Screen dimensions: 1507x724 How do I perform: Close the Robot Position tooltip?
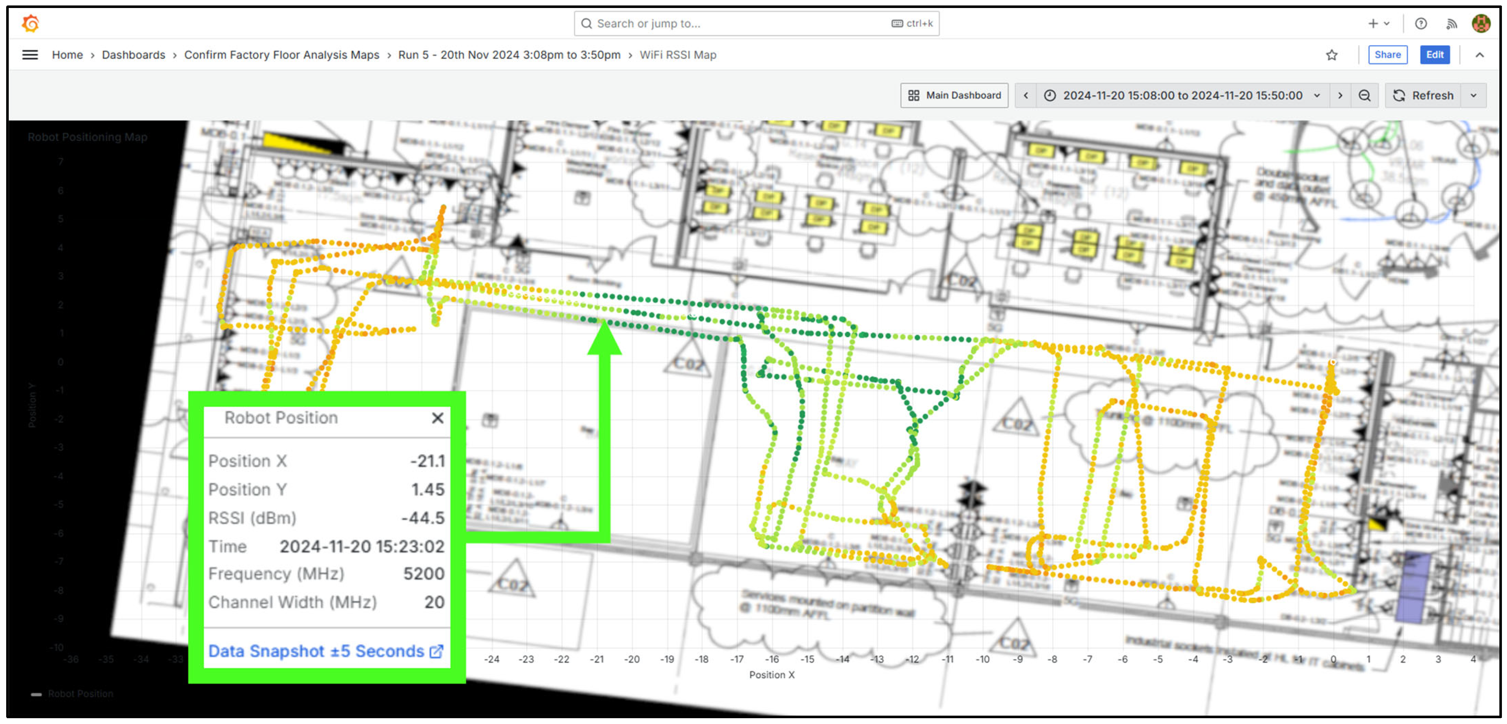tap(437, 417)
